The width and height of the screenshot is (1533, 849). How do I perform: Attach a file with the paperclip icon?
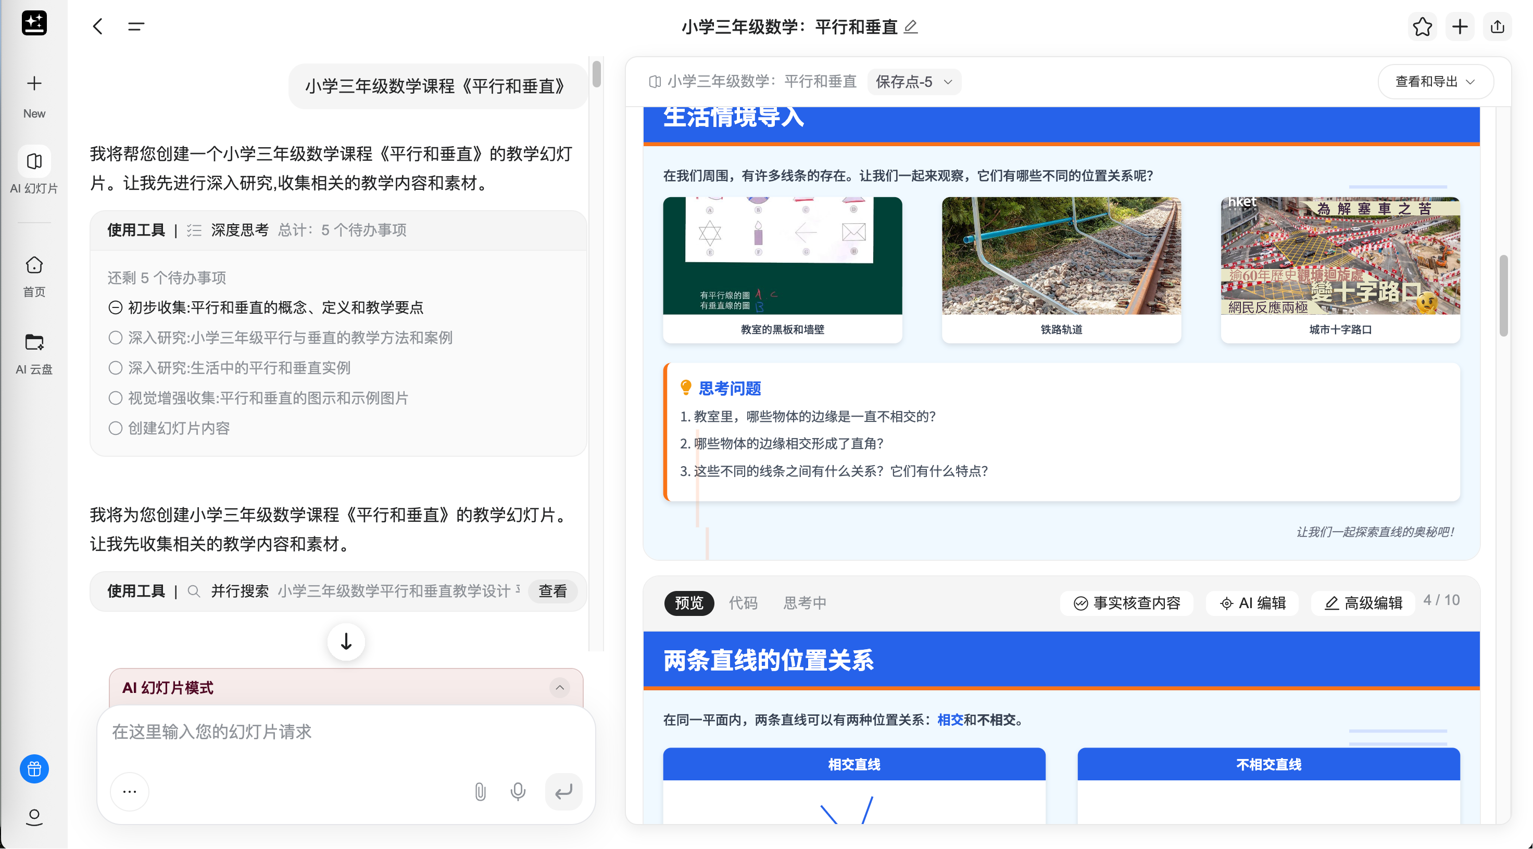click(x=480, y=791)
